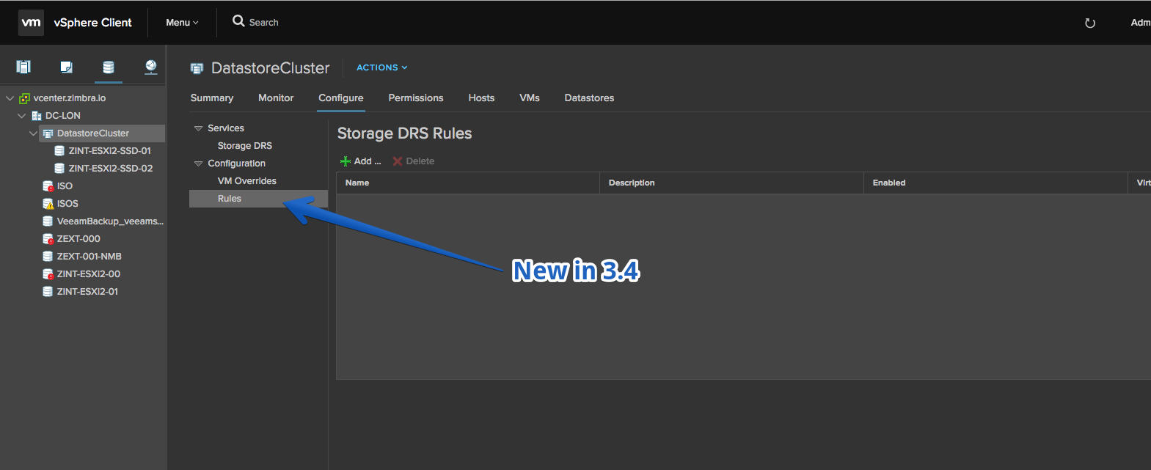Click the vSphere Client title

[93, 23]
